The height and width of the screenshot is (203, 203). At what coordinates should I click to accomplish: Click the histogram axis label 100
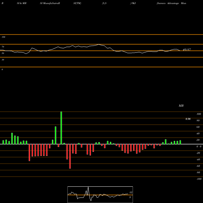click(x=199, y=114)
